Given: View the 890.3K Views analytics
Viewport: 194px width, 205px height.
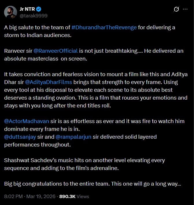Looking at the screenshot, I should tap(74, 196).
